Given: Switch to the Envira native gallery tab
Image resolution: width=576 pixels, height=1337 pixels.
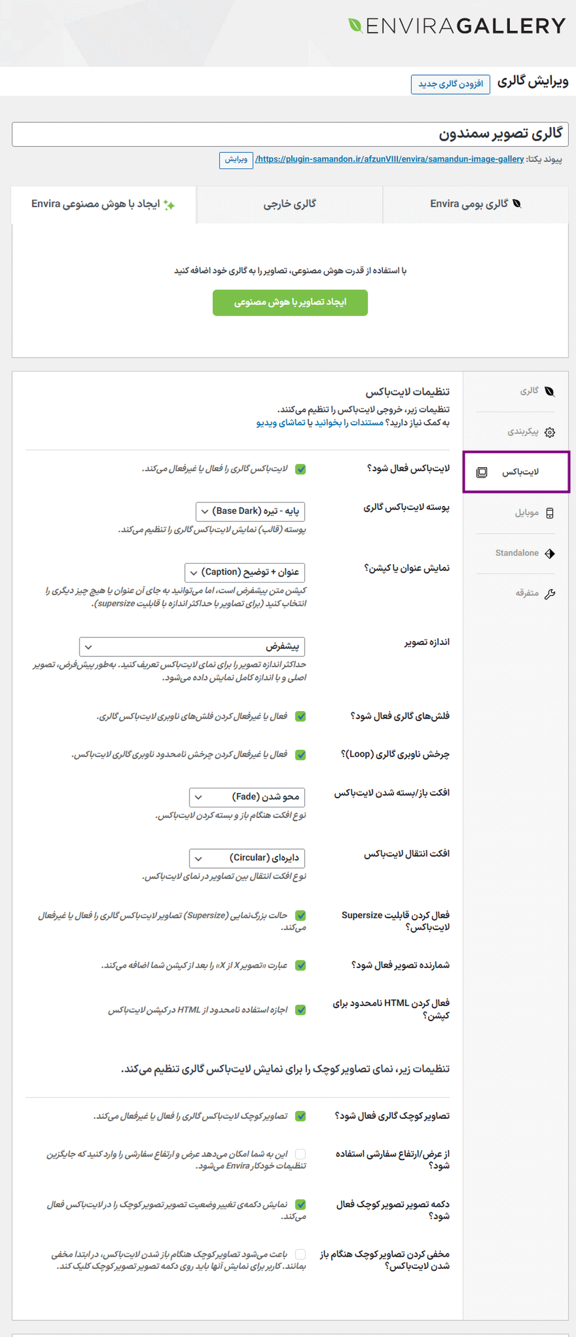Looking at the screenshot, I should (x=475, y=204).
